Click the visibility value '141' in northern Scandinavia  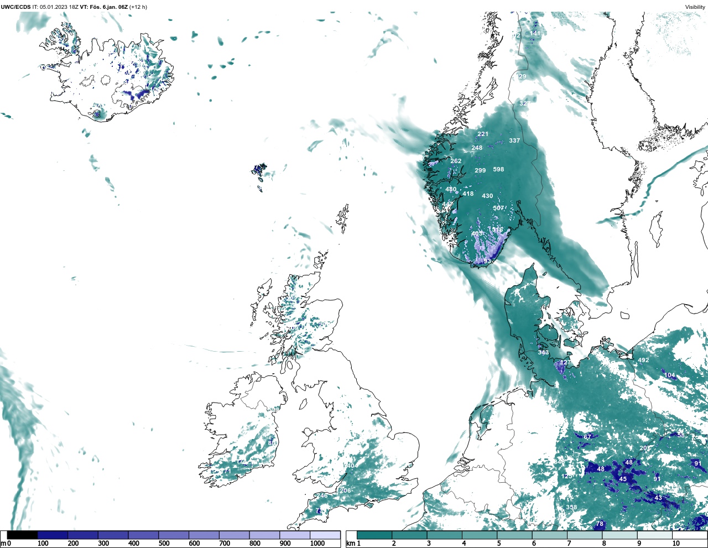point(535,33)
